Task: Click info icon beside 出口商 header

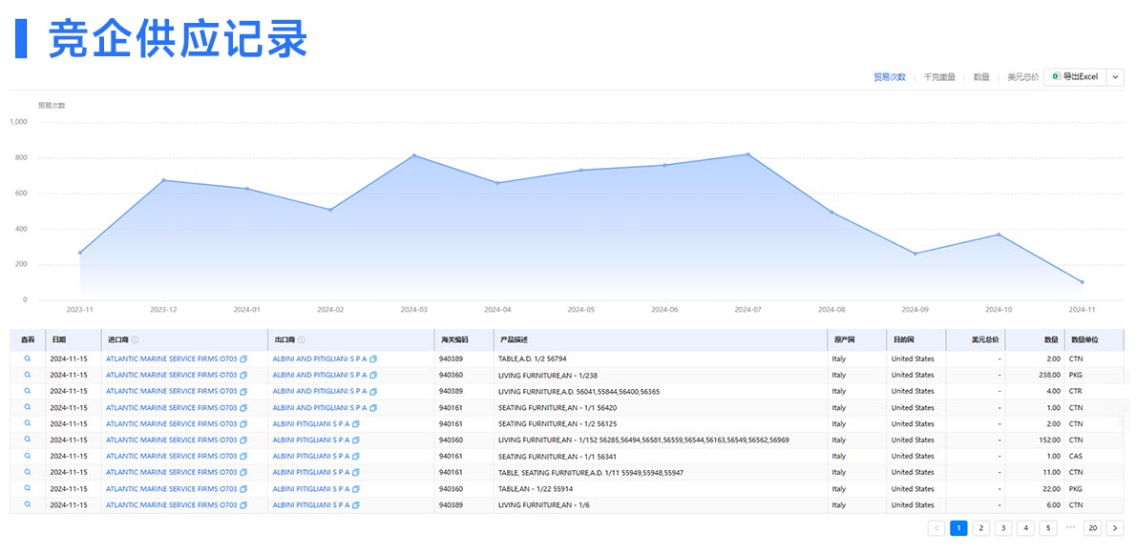Action: tap(302, 339)
